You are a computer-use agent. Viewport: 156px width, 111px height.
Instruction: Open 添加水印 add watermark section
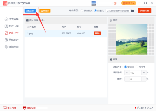pyautogui.click(x=12, y=47)
